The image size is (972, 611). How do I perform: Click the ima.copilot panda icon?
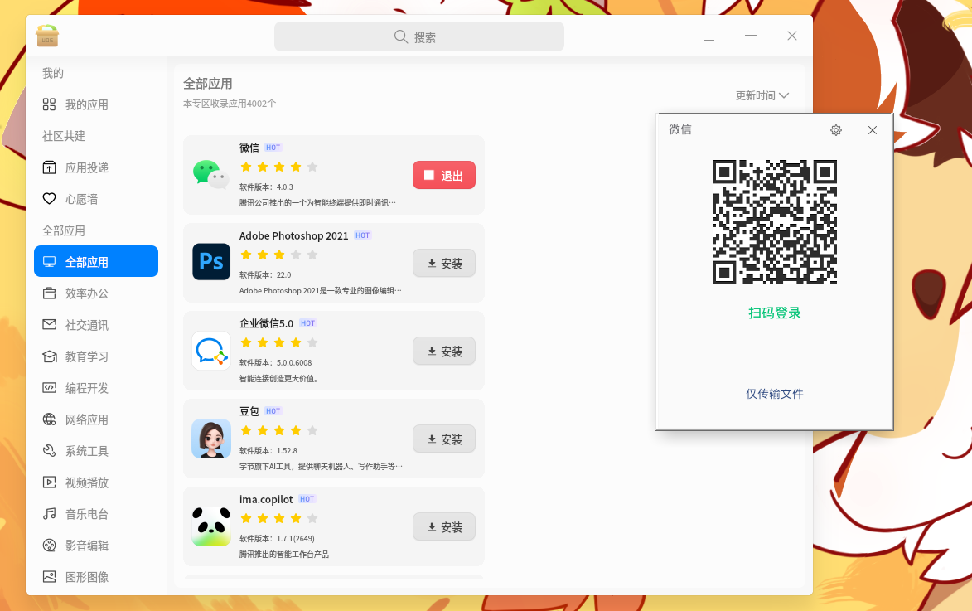pyautogui.click(x=211, y=526)
